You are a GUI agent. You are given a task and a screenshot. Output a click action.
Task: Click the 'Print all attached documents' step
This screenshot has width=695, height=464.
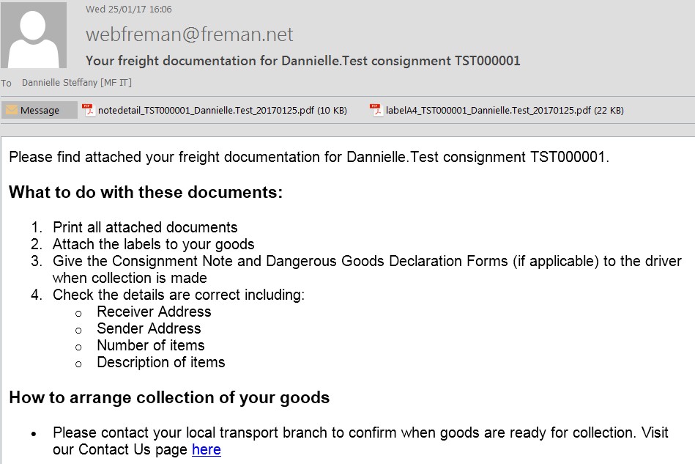145,227
